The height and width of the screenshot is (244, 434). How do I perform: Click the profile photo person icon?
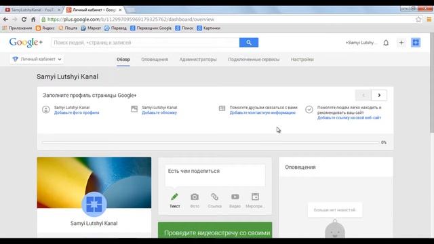pyautogui.click(x=46, y=109)
